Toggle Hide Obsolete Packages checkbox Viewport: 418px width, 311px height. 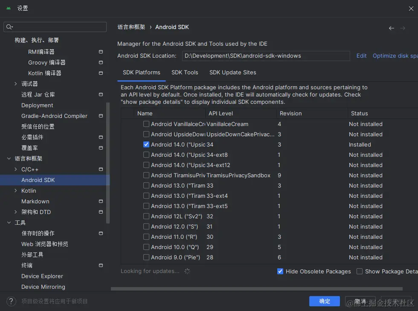pos(280,271)
